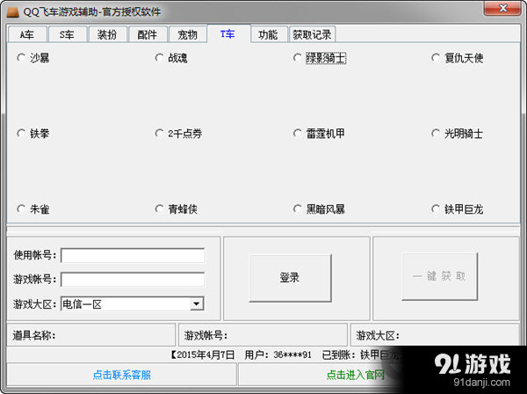Switch to the A车 tab
This screenshot has height=394, width=527.
point(27,34)
